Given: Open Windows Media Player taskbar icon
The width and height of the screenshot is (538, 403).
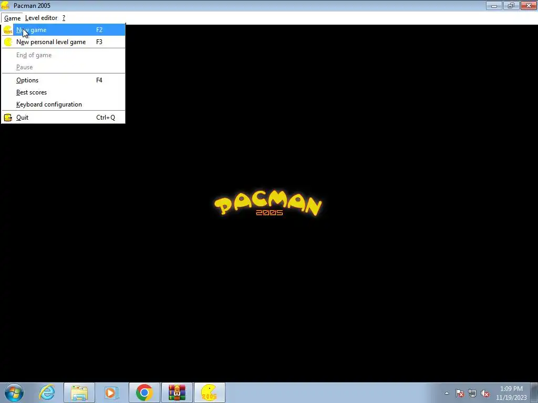Looking at the screenshot, I should click(111, 393).
